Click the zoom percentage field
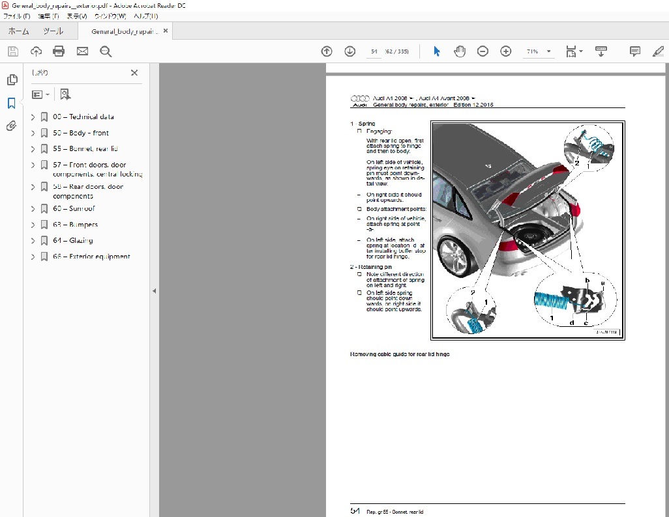669x517 pixels. click(532, 51)
